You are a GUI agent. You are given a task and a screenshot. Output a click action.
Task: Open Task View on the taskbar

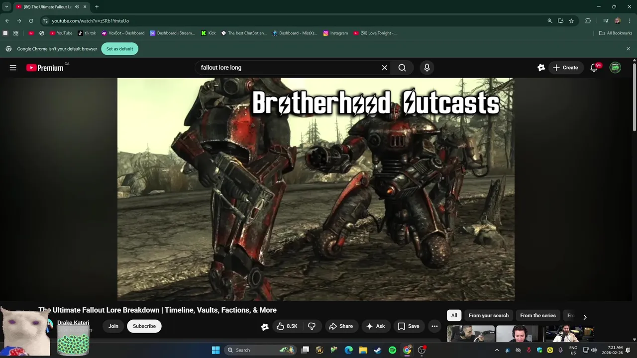[x=305, y=350]
